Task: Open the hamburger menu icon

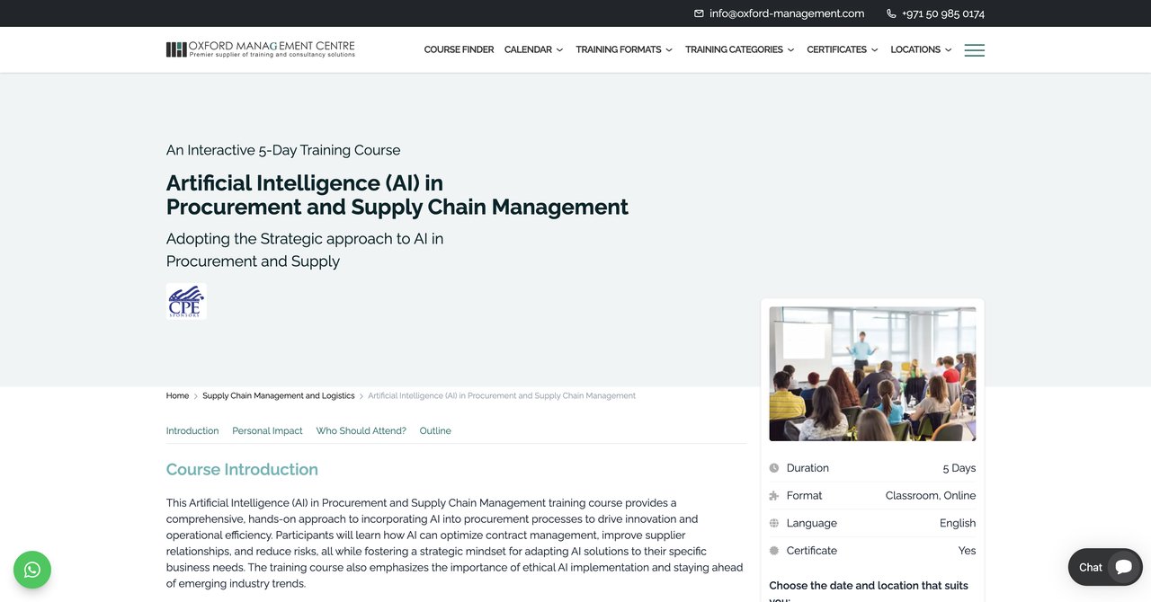Action: pos(975,50)
